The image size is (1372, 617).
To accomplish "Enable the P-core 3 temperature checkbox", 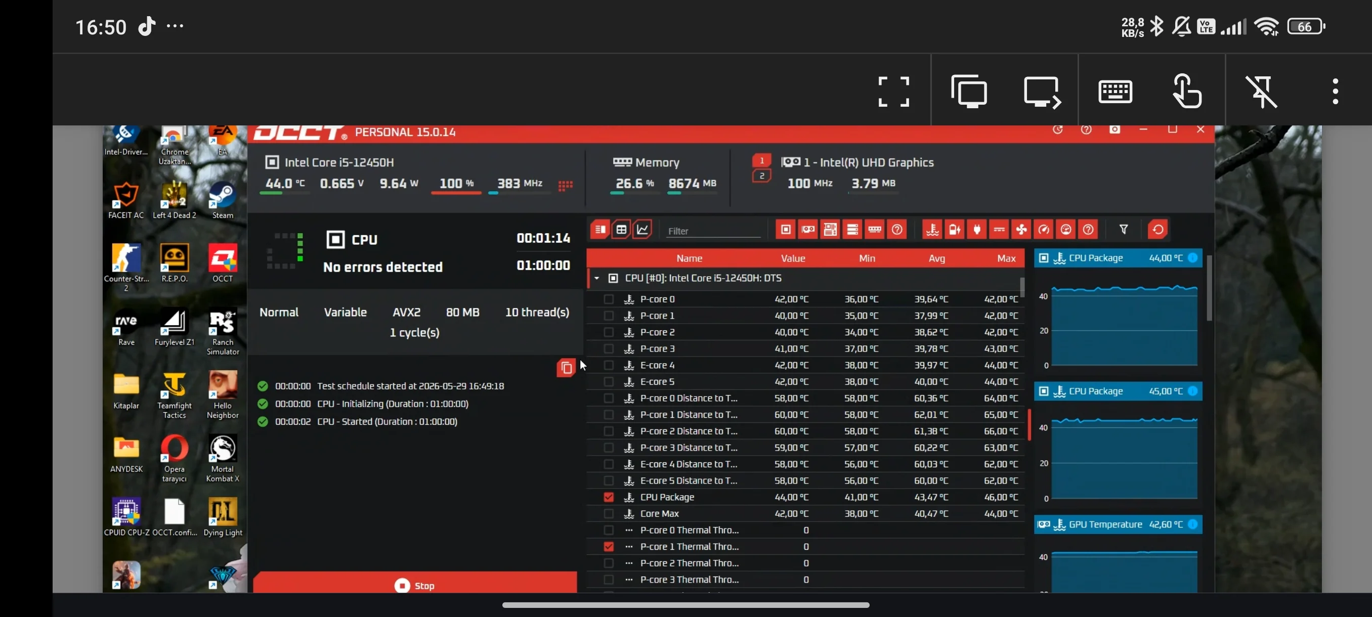I will [608, 348].
